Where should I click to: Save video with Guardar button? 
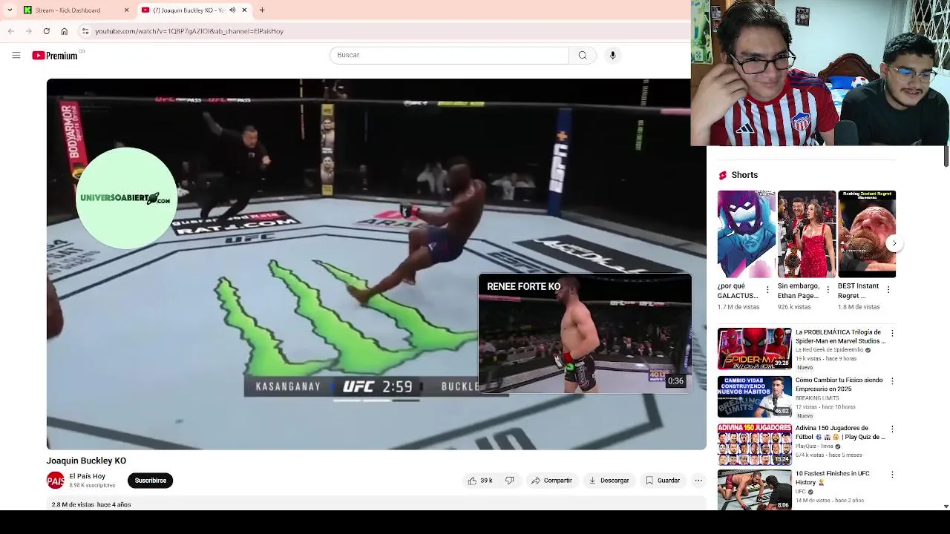click(x=663, y=481)
